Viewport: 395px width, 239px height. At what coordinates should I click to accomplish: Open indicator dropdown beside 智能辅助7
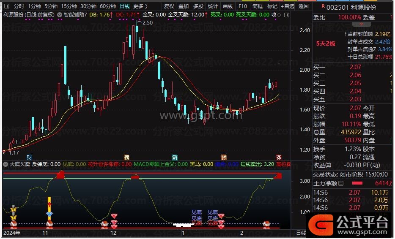click(x=60, y=15)
